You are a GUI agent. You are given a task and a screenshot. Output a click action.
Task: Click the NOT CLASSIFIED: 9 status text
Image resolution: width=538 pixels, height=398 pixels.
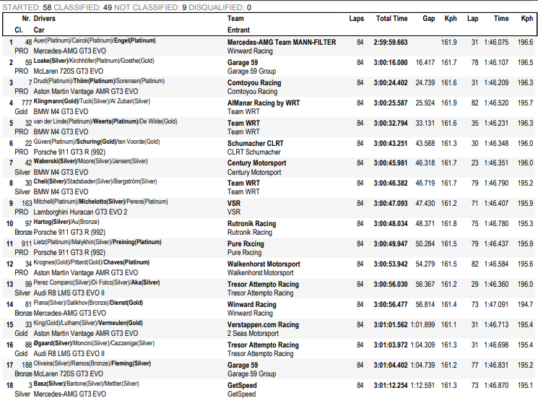150,7
